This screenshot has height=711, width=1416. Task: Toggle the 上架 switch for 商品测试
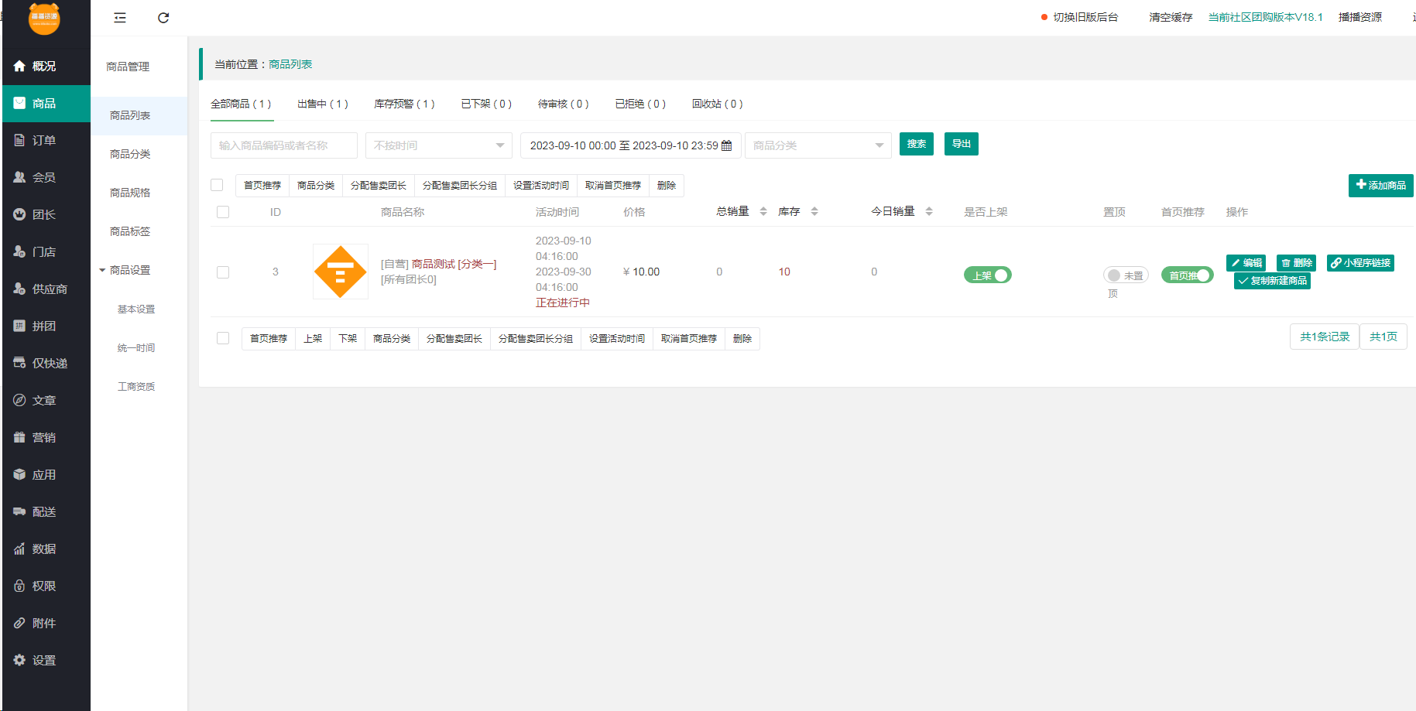tap(987, 275)
